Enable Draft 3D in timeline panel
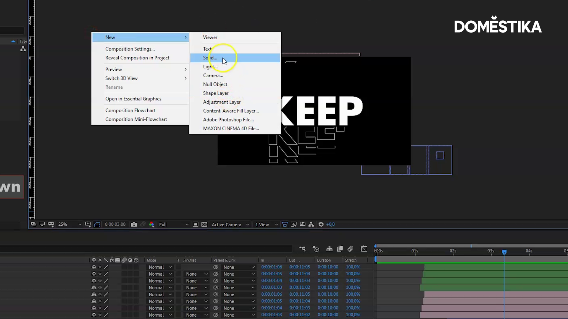This screenshot has height=319, width=568. (x=316, y=249)
